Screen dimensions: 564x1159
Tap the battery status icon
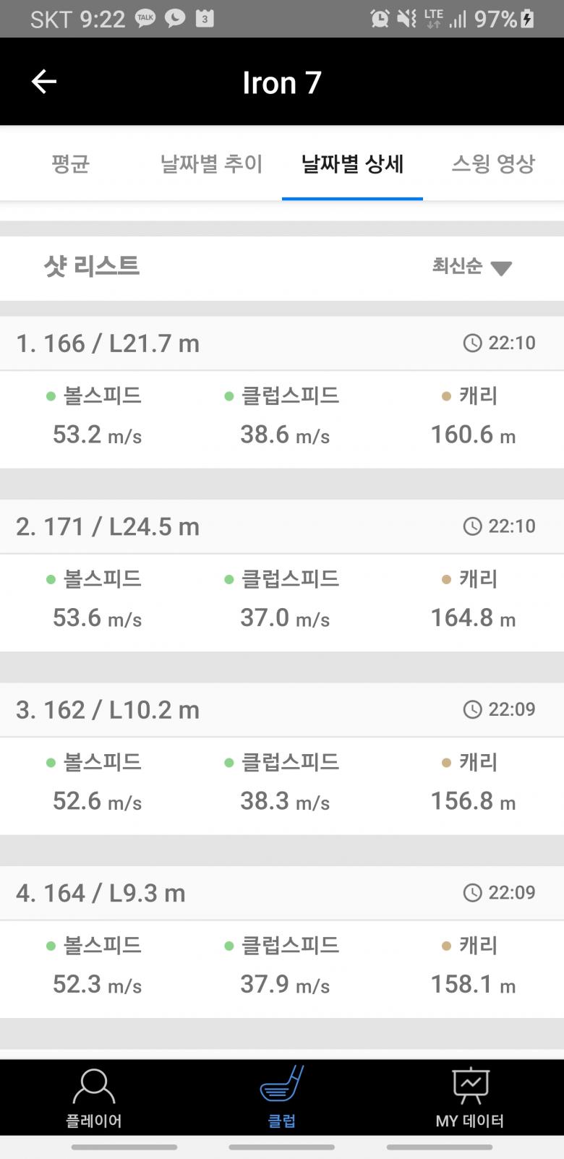(528, 19)
